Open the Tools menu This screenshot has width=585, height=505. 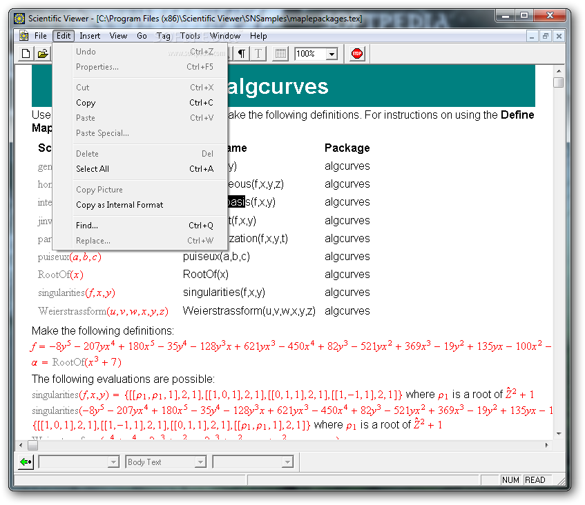pyautogui.click(x=190, y=36)
